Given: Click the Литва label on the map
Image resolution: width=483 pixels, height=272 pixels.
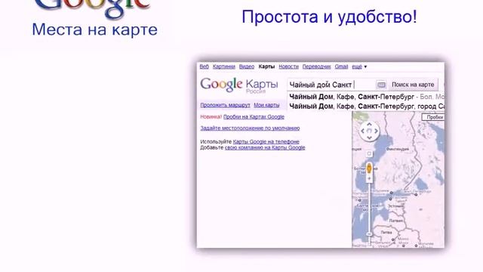Looking at the screenshot, I should pos(386,233).
